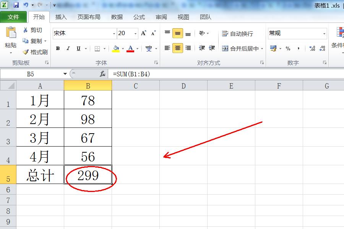The width and height of the screenshot is (344, 229).
Task: Toggle right horizontal text alignment
Action: coord(188,48)
